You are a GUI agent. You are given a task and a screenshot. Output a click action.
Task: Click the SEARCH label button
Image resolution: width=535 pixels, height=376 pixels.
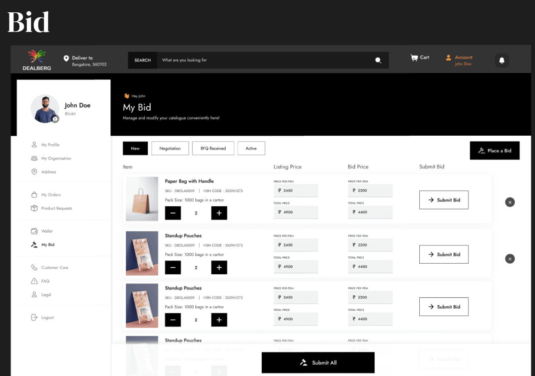(x=143, y=60)
